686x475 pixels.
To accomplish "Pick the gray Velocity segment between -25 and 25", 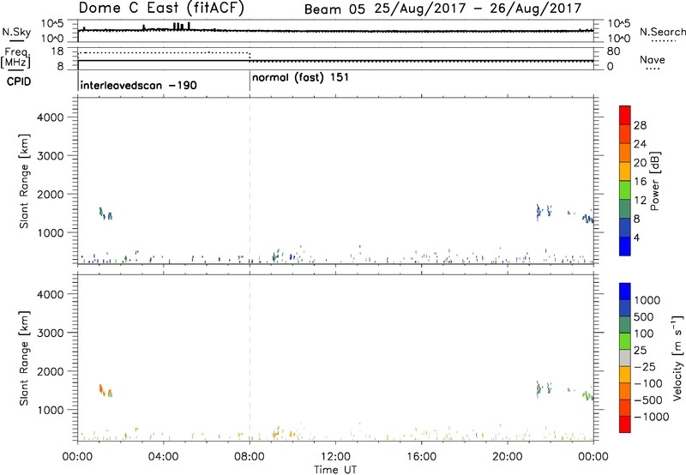I will pyautogui.click(x=625, y=358).
